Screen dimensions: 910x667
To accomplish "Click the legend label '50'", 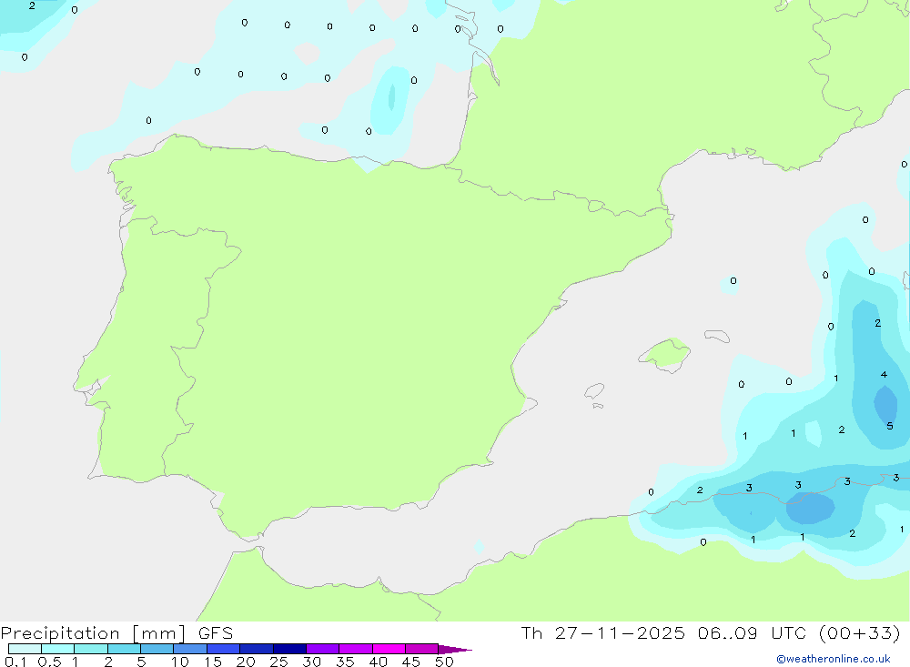I will pyautogui.click(x=445, y=662).
